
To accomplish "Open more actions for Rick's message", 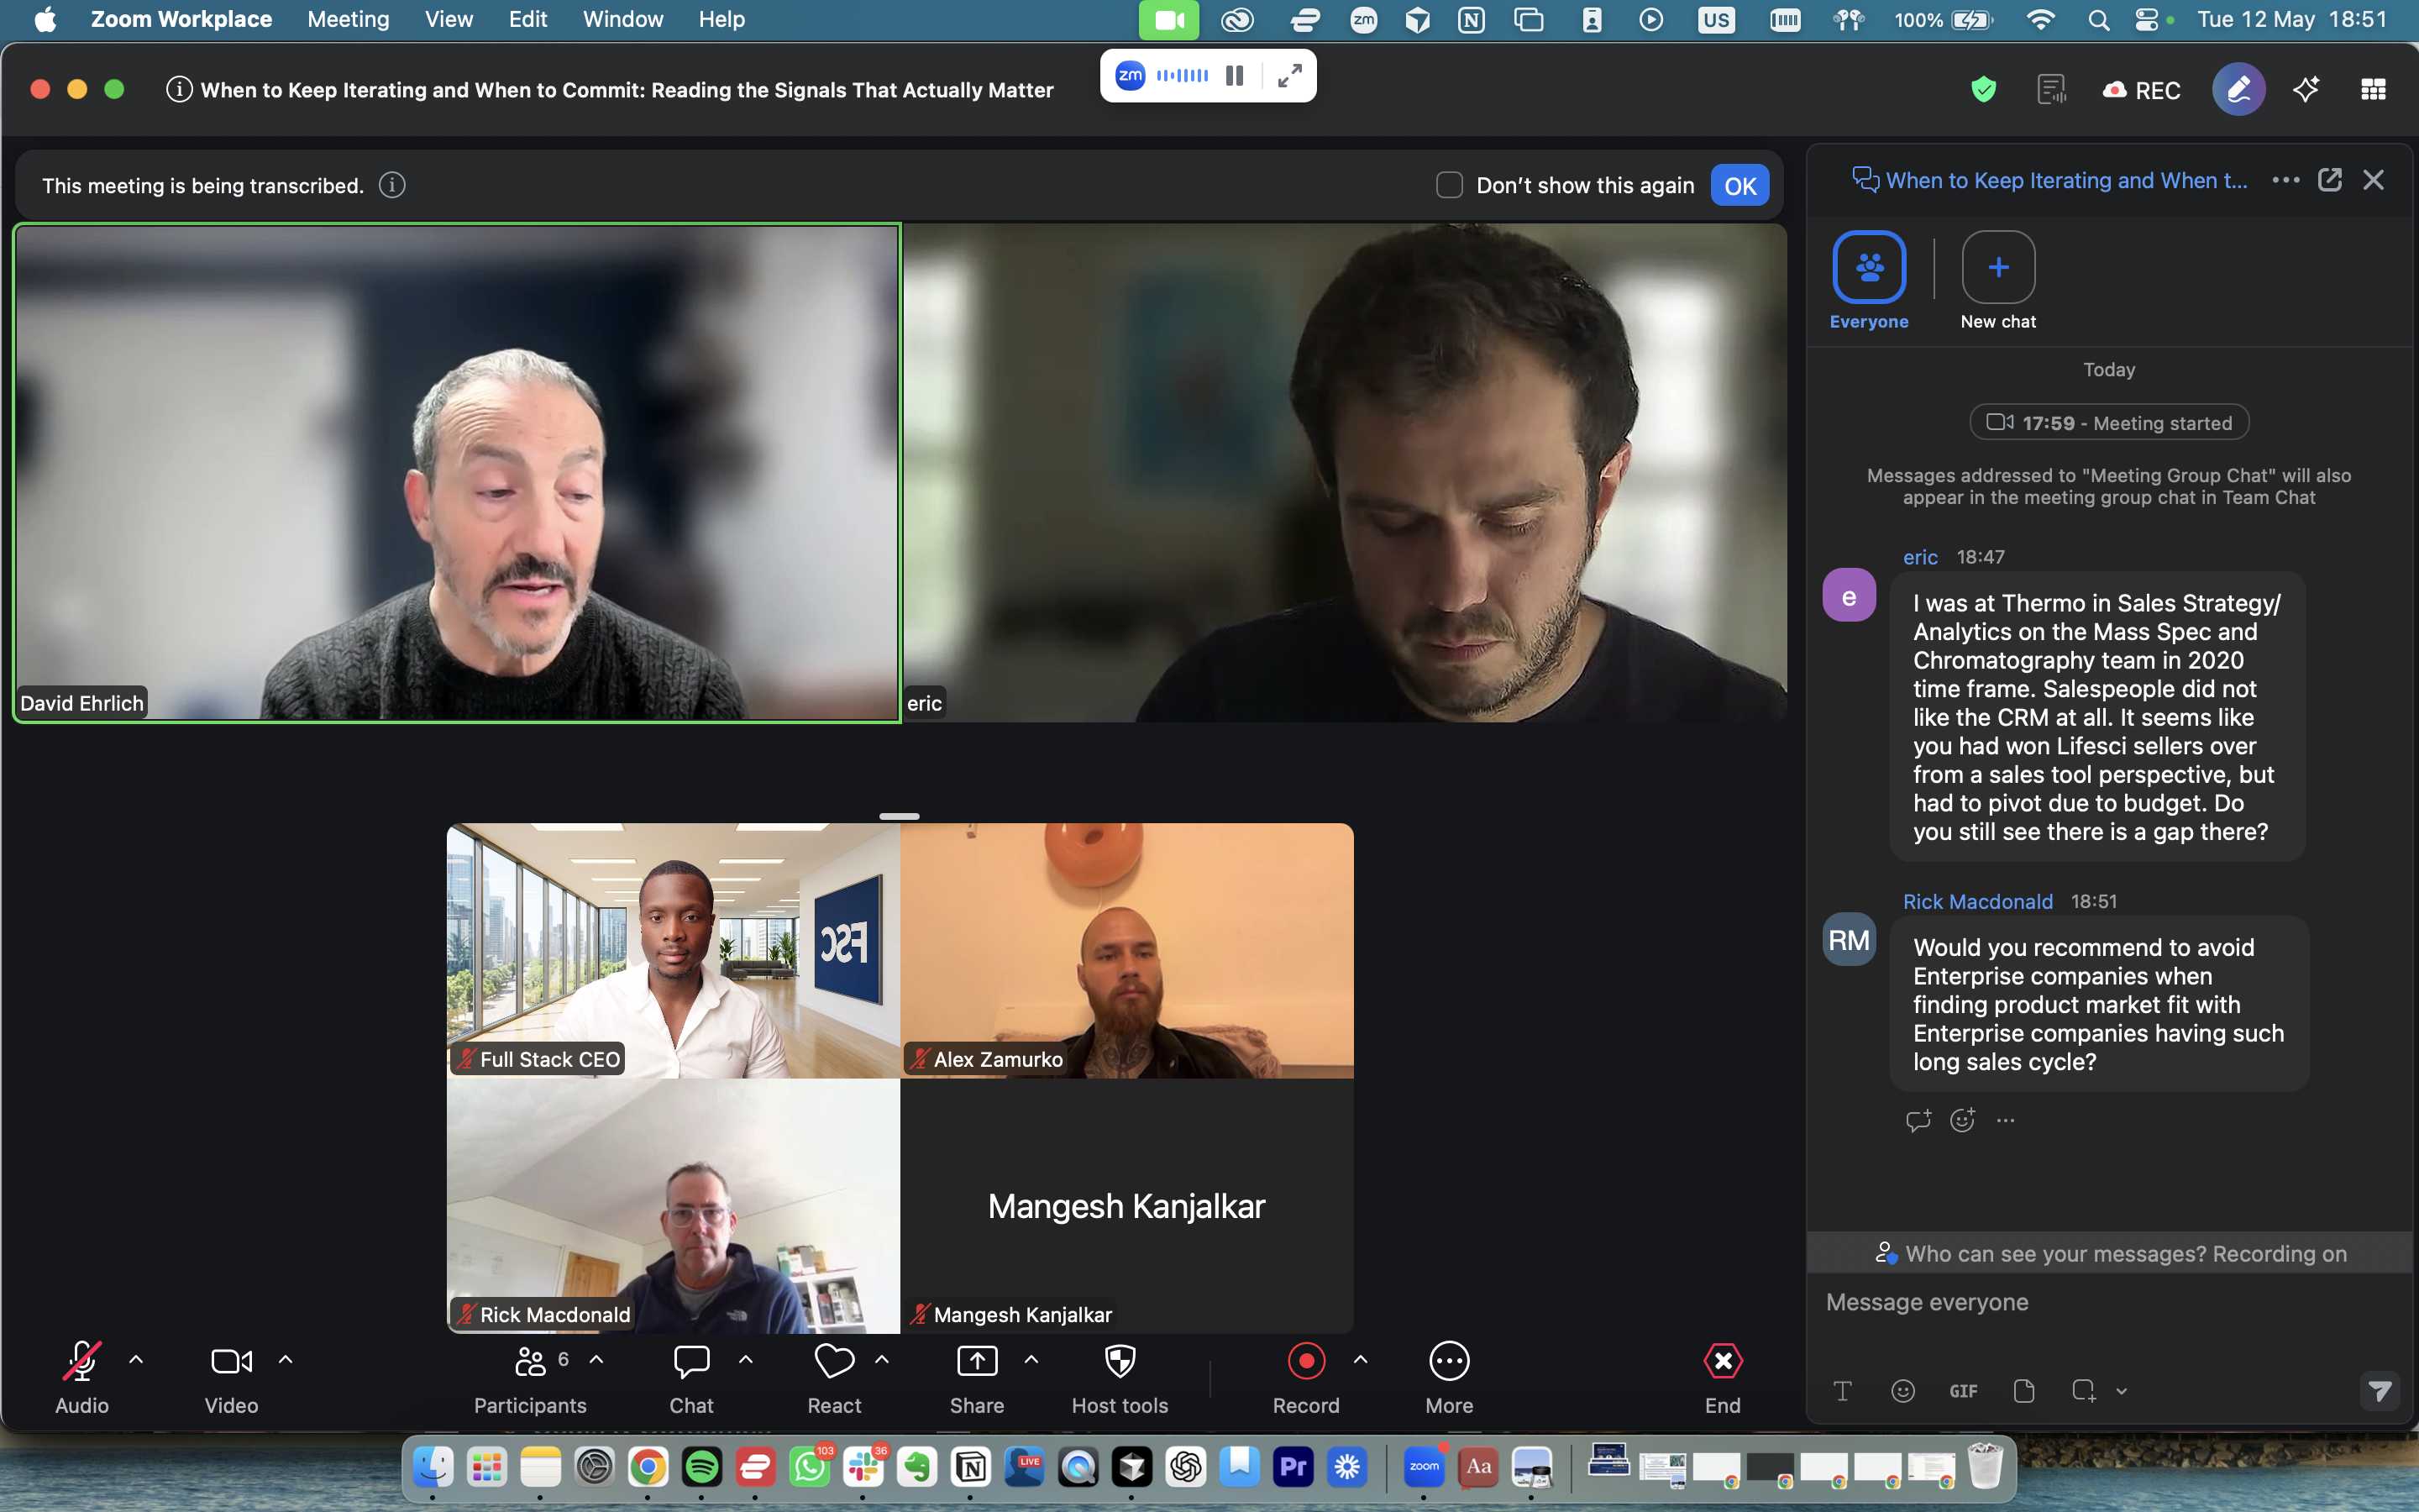I will tap(2005, 1120).
